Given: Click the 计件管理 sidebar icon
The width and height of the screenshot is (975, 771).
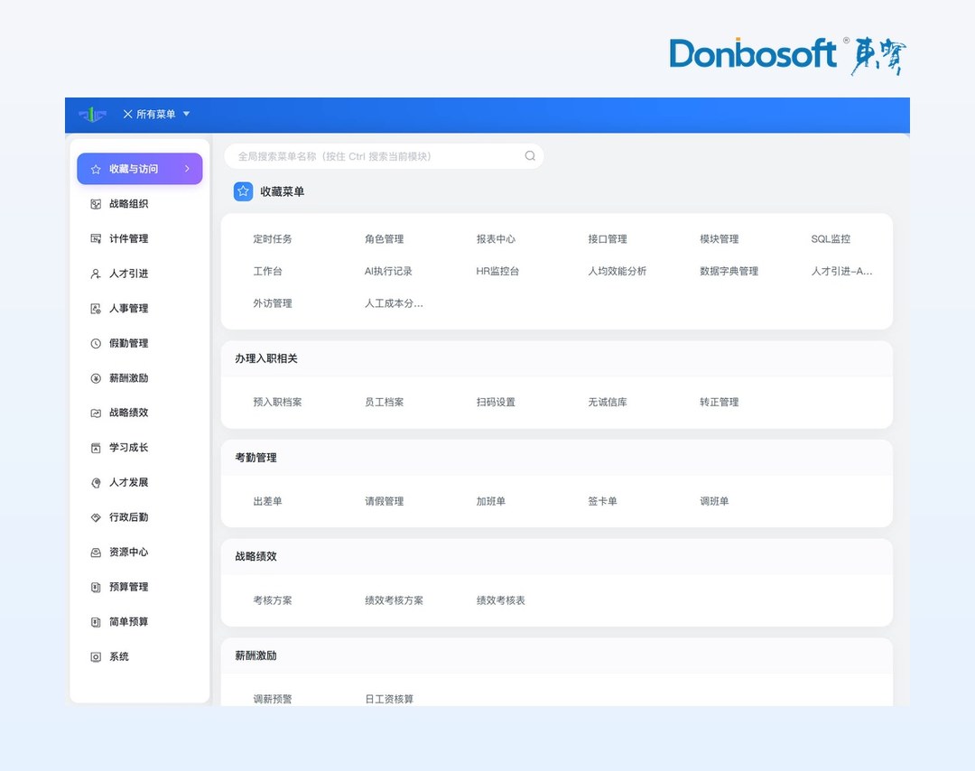Looking at the screenshot, I should point(96,238).
